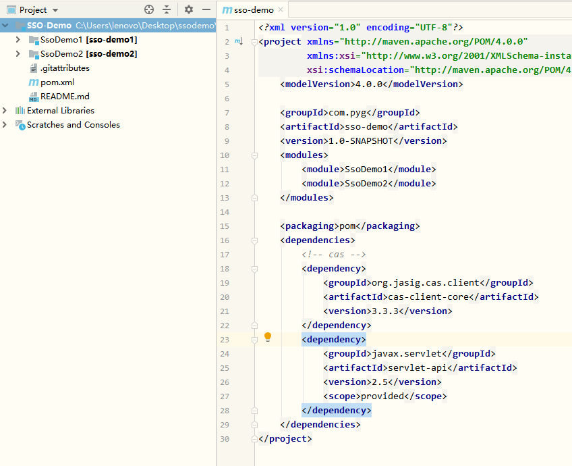Click the Maven icon beside pom.xml
Image resolution: width=572 pixels, height=466 pixels.
coord(34,82)
